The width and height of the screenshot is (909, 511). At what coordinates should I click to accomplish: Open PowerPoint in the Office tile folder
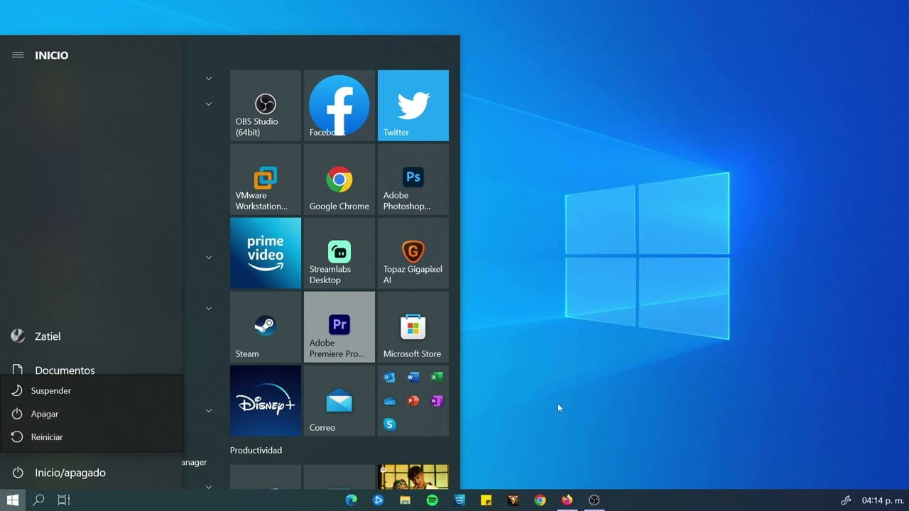[413, 400]
